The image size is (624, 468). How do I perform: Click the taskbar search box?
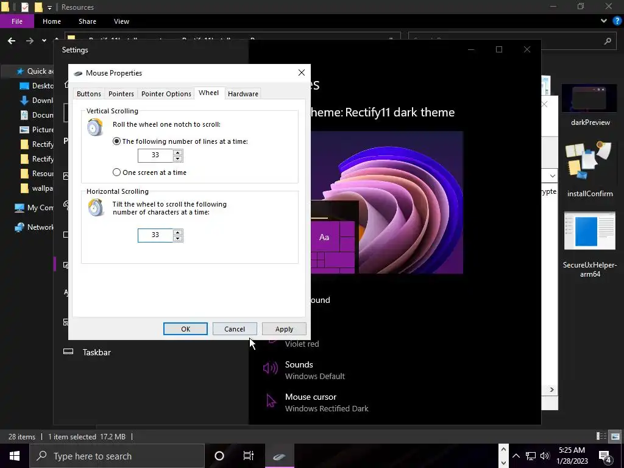(117, 456)
